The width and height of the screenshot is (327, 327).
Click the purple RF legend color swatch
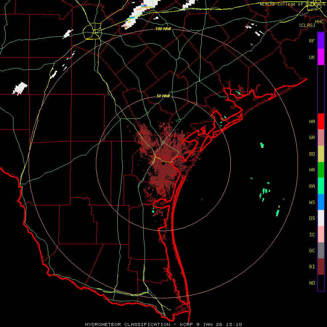[x=321, y=40]
